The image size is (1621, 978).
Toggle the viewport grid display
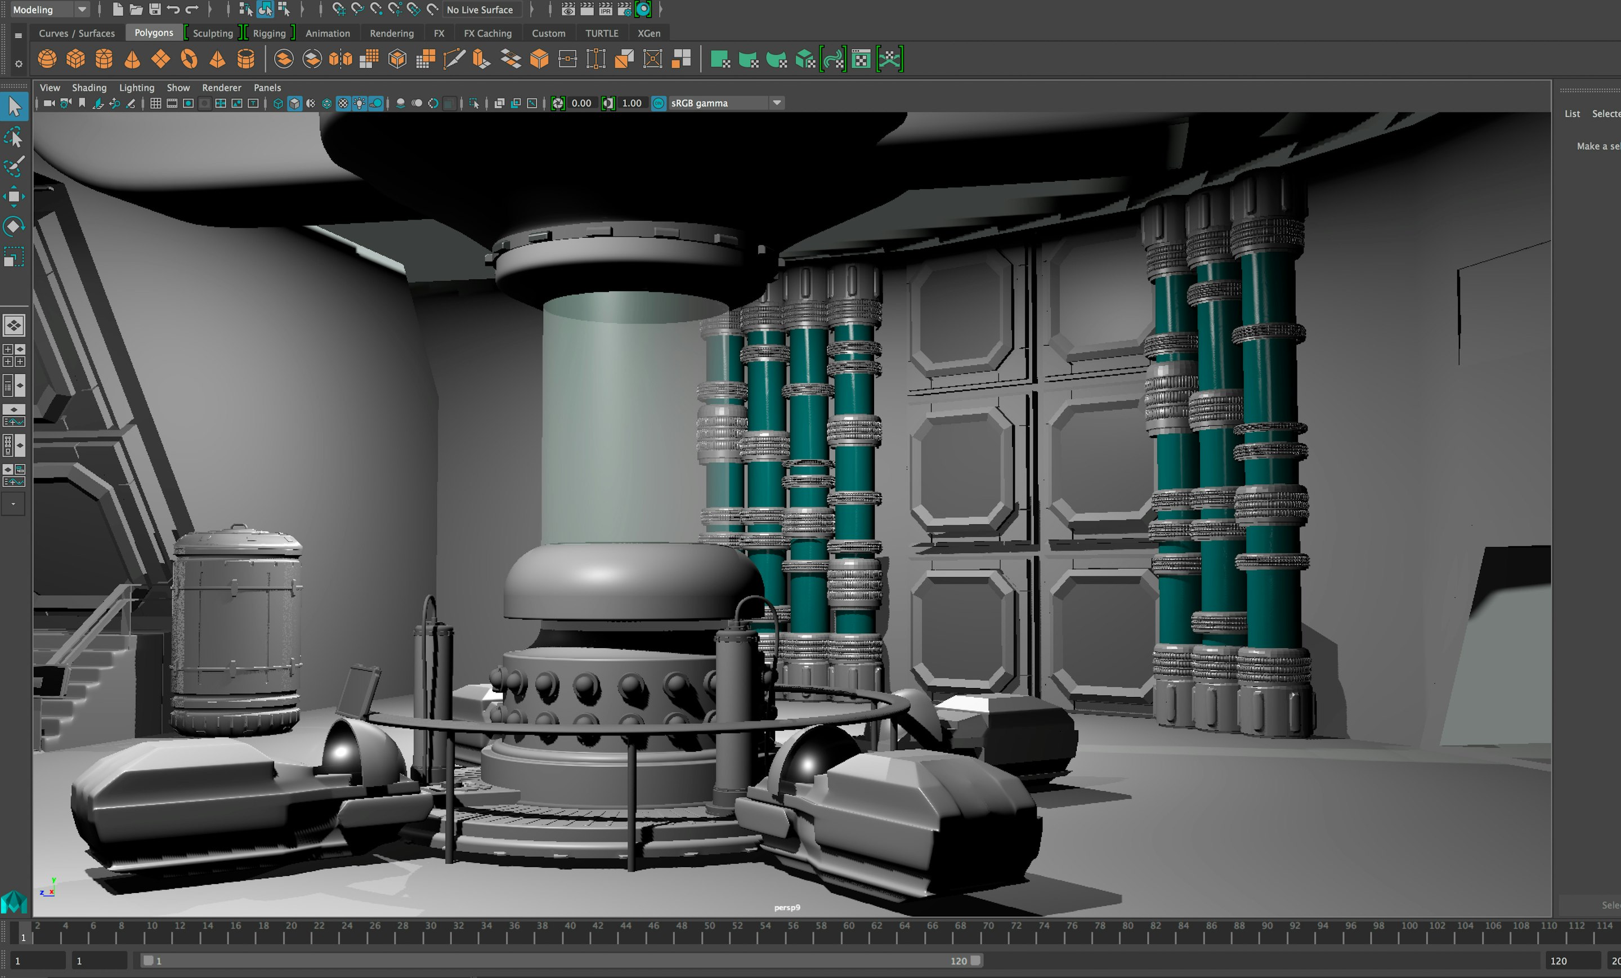(x=156, y=104)
